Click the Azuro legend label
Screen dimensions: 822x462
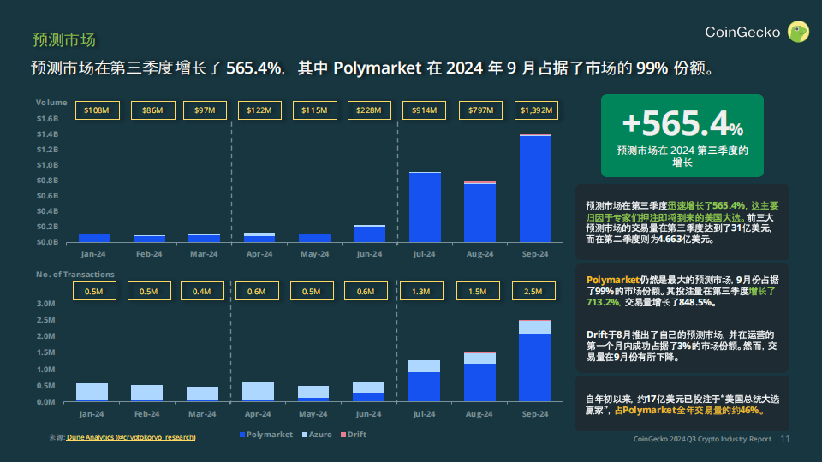tap(320, 435)
